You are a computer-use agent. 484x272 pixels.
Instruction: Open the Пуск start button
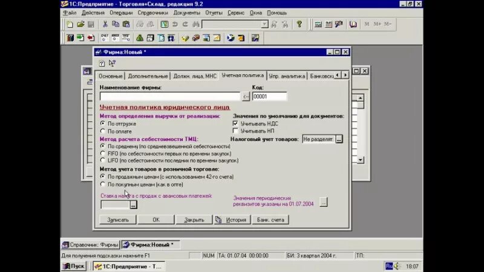pyautogui.click(x=74, y=266)
